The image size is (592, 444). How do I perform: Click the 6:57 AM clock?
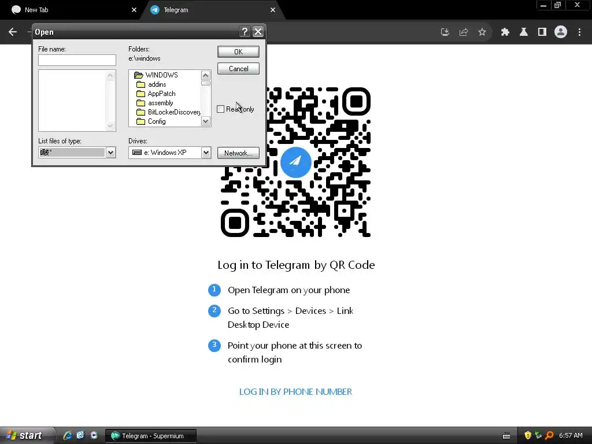click(x=571, y=435)
